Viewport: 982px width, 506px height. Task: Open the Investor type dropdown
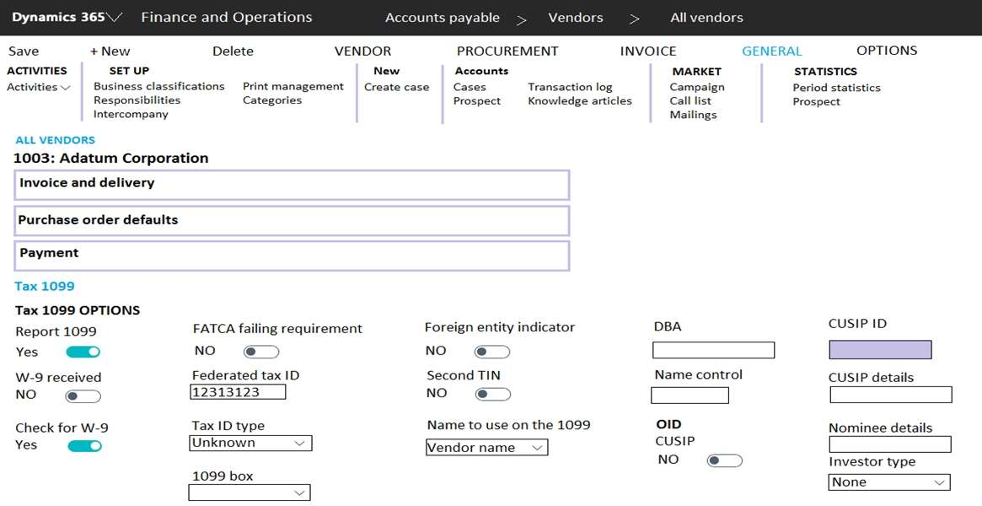(888, 482)
